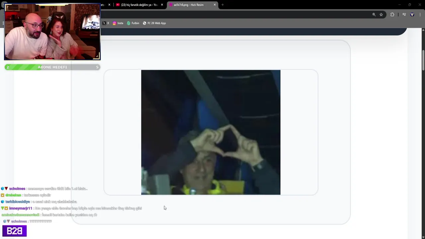Open the Futbin bookmark
The image size is (425, 239).
[133, 23]
